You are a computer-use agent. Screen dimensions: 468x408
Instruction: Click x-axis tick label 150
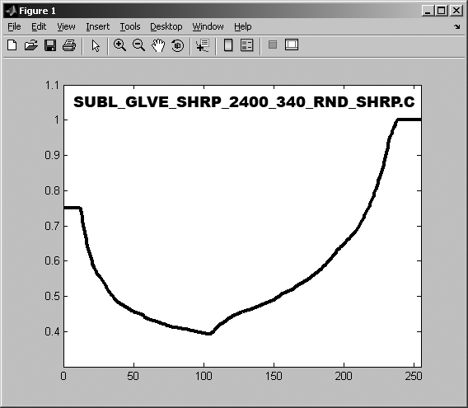coord(274,376)
